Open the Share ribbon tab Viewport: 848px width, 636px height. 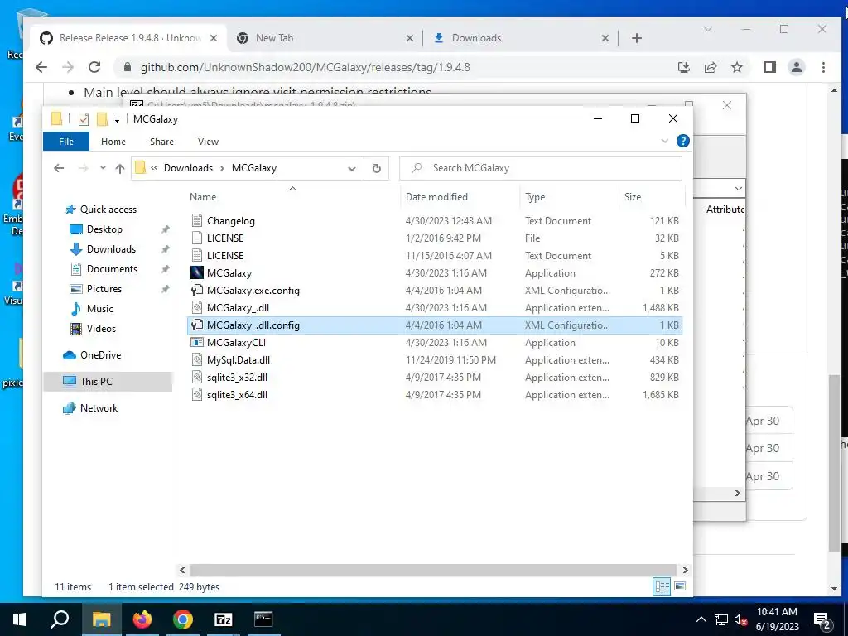(x=161, y=142)
